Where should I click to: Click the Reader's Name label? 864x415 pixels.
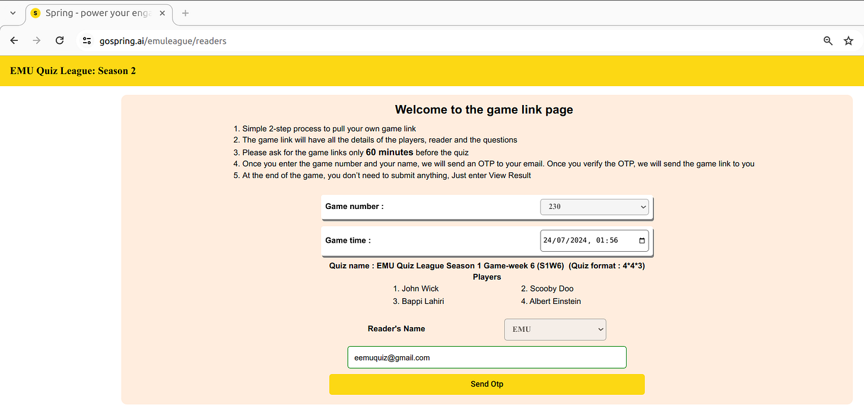[396, 328]
